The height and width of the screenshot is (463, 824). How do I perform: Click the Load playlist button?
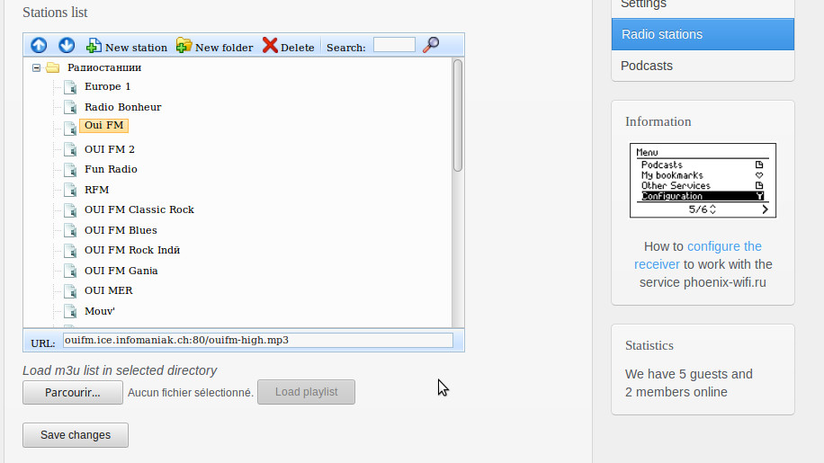307,392
